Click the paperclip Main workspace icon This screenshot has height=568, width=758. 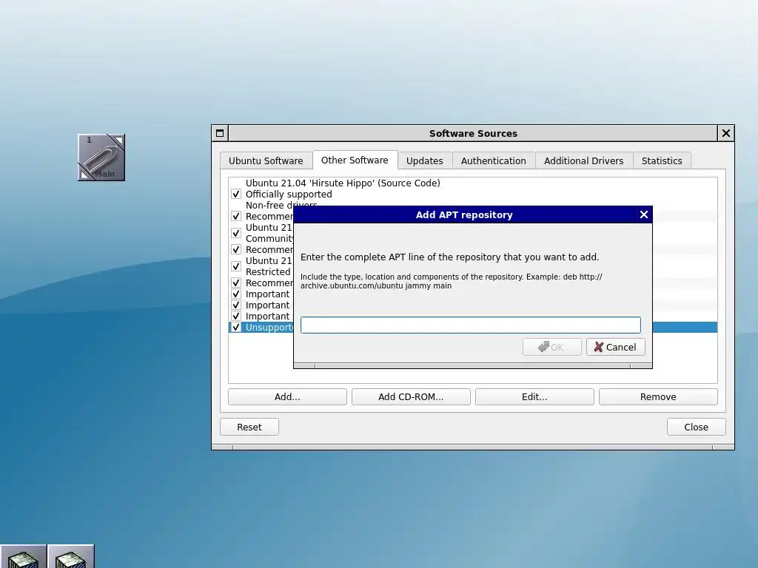[x=101, y=158]
